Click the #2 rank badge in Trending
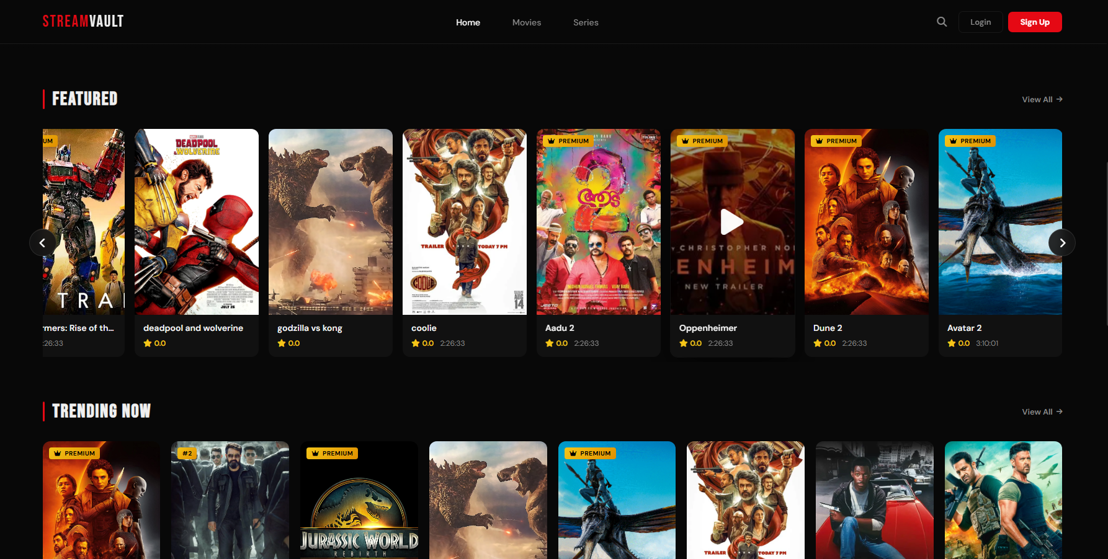 (x=187, y=454)
